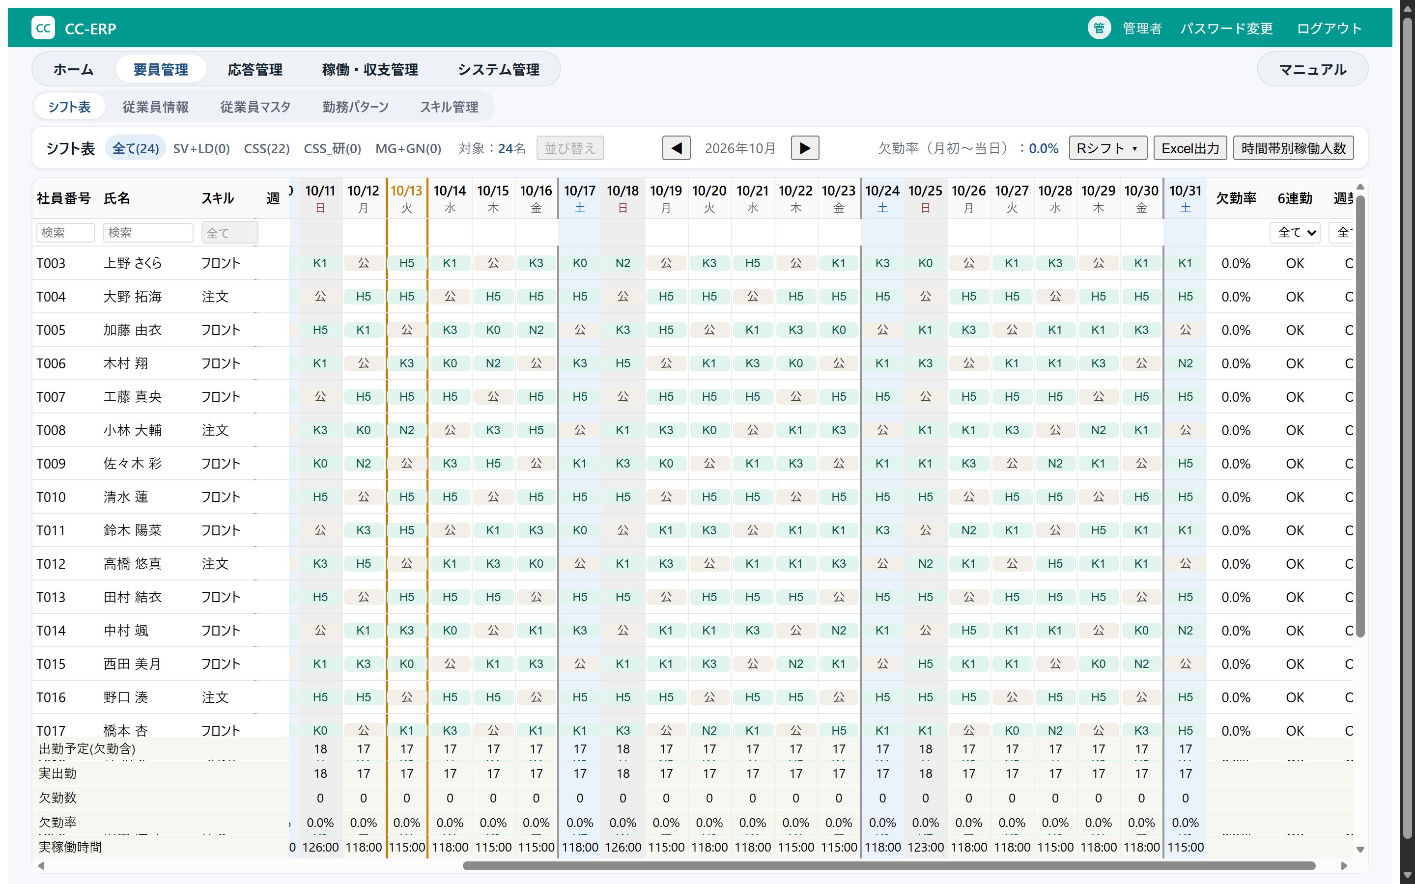Click the マニュアル button

(x=1312, y=70)
